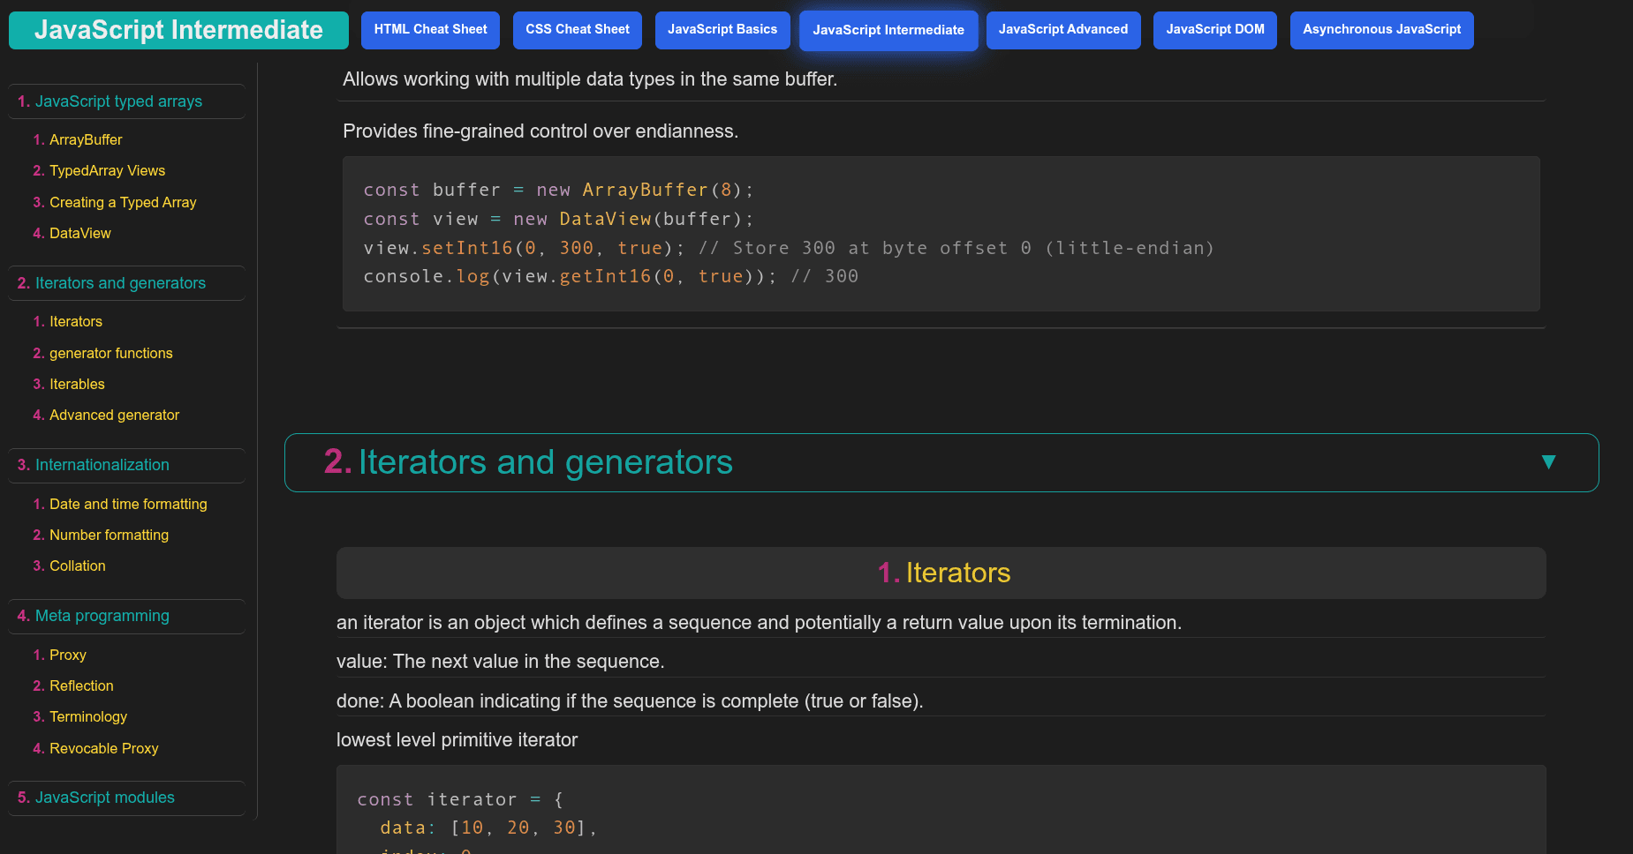Click 'value: The next value in the sequence.'
This screenshot has height=854, width=1633.
tap(500, 662)
